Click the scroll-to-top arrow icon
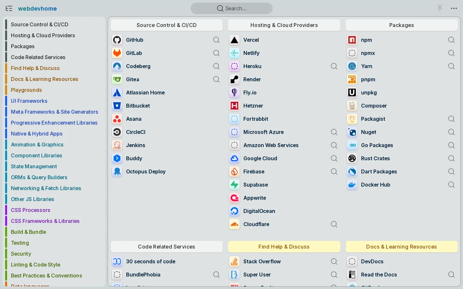This screenshot has height=289, width=463. point(440,8)
